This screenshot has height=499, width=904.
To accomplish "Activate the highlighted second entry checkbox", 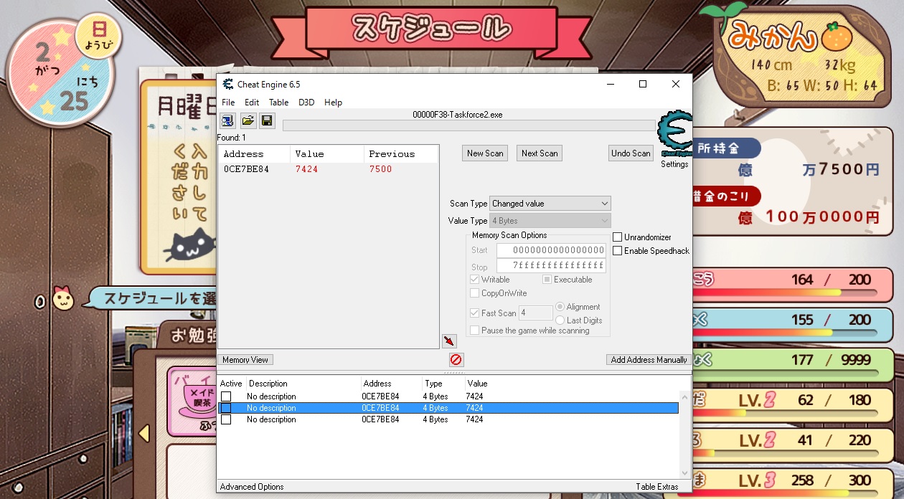I will coord(226,408).
